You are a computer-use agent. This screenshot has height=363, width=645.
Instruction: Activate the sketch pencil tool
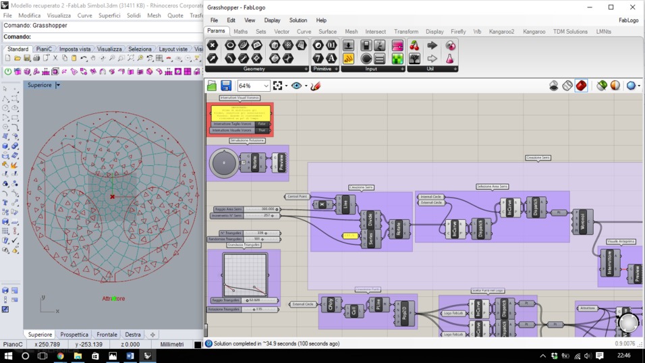click(x=316, y=86)
